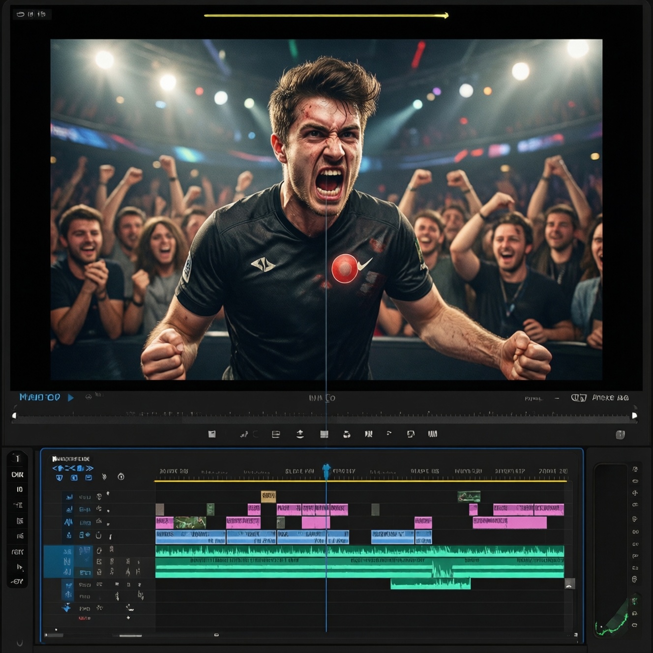Select the "IO" tool in the left tool strip
The height and width of the screenshot is (653, 653).
tap(19, 490)
